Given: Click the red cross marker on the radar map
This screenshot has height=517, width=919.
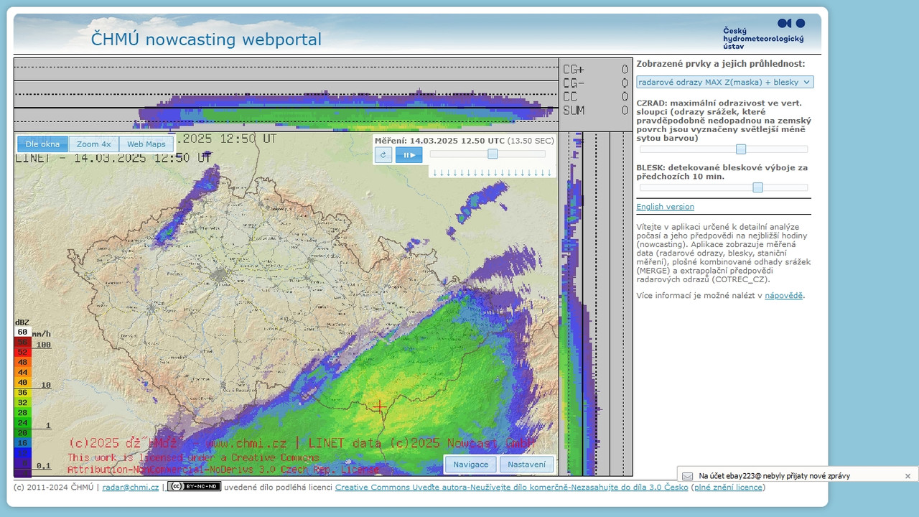Looking at the screenshot, I should (379, 407).
